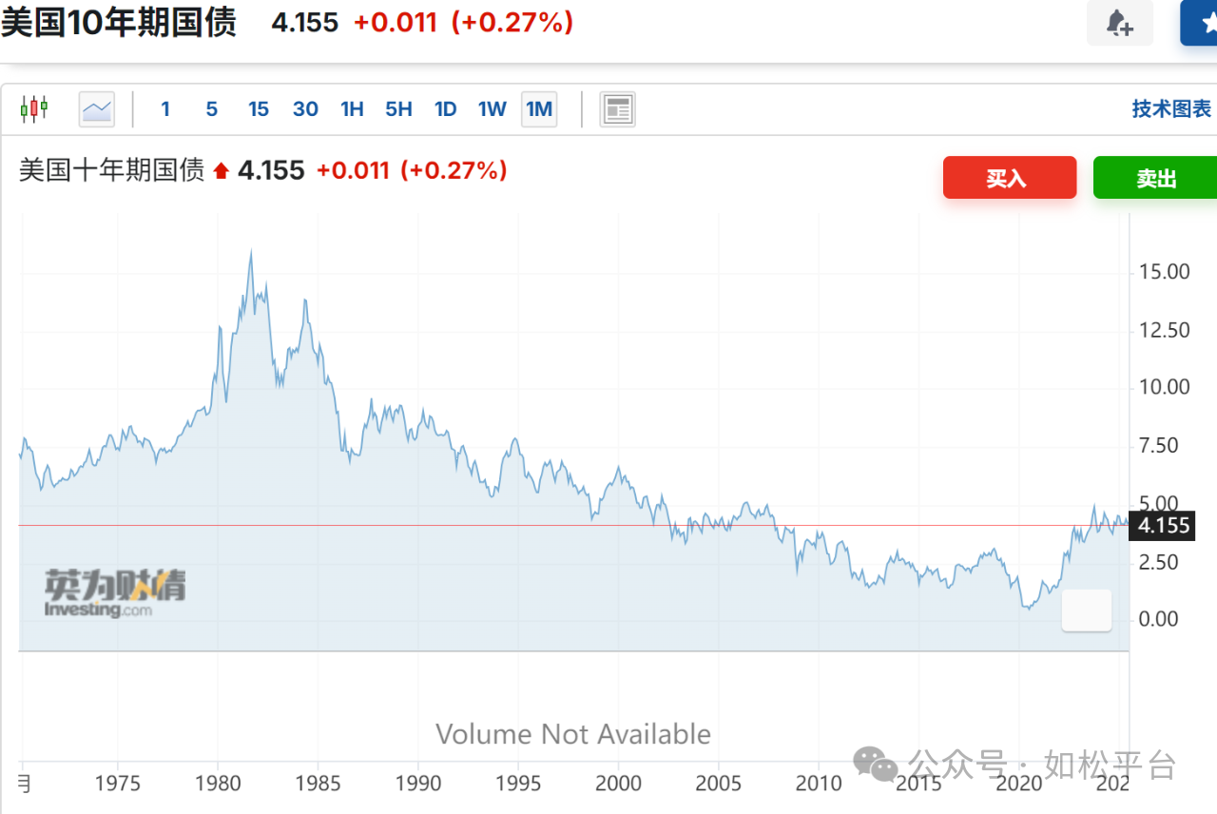The height and width of the screenshot is (814, 1217).
Task: Switch interval to 15 minutes
Action: 259,109
